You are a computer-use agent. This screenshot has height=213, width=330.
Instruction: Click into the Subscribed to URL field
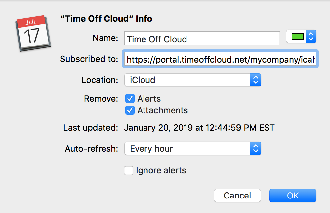tap(221, 59)
